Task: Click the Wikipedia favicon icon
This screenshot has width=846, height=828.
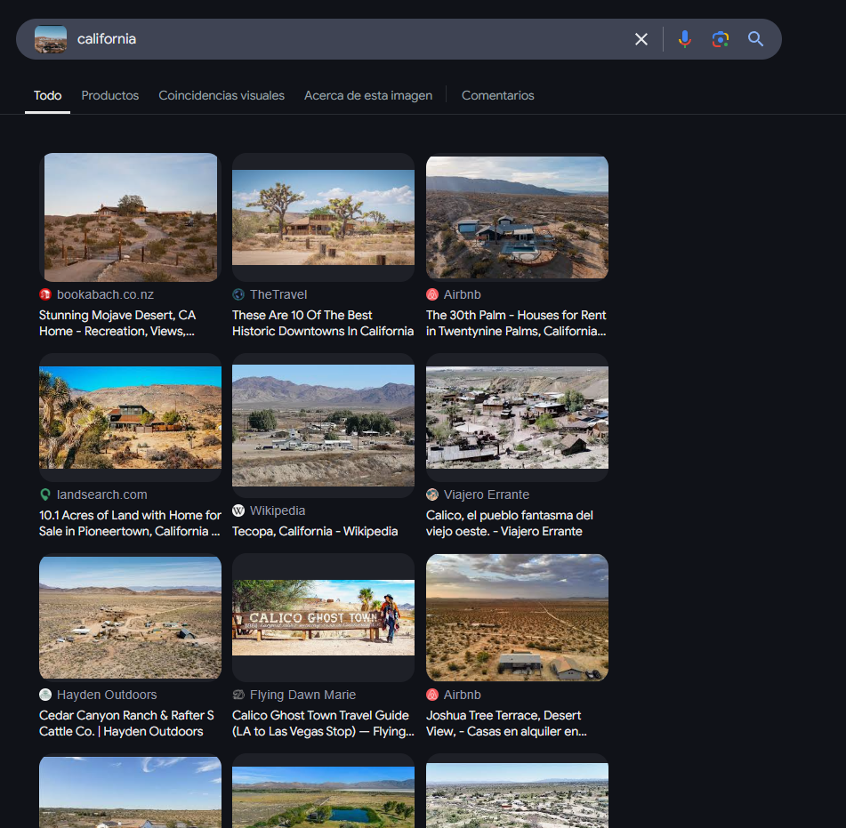Action: (x=238, y=510)
